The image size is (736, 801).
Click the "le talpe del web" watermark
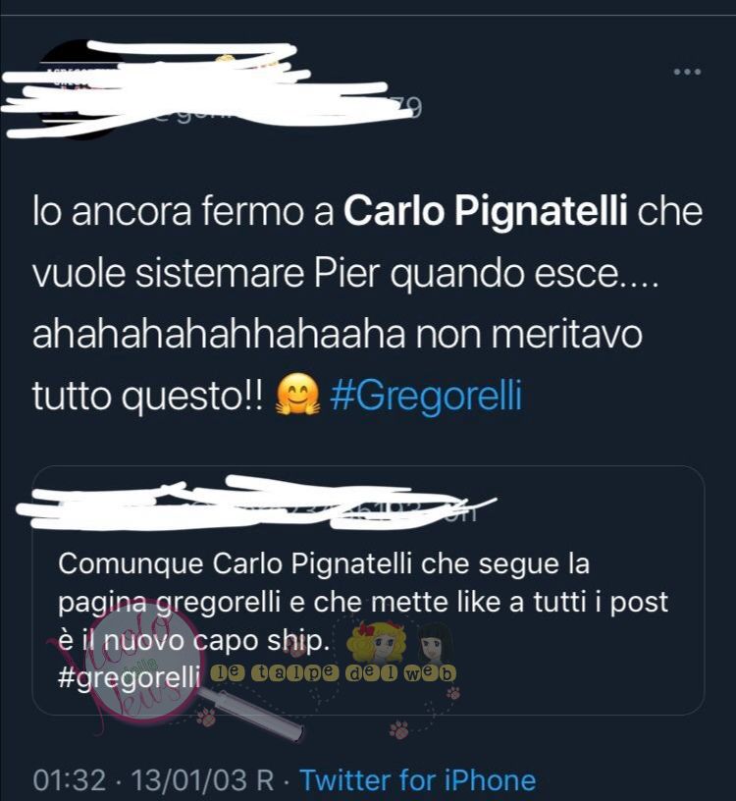(x=333, y=673)
